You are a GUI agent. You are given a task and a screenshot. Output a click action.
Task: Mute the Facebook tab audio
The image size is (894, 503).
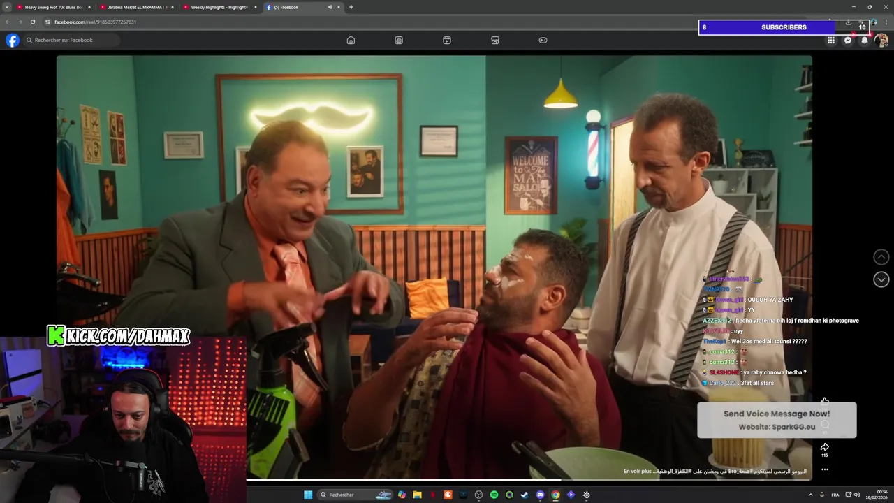(330, 7)
